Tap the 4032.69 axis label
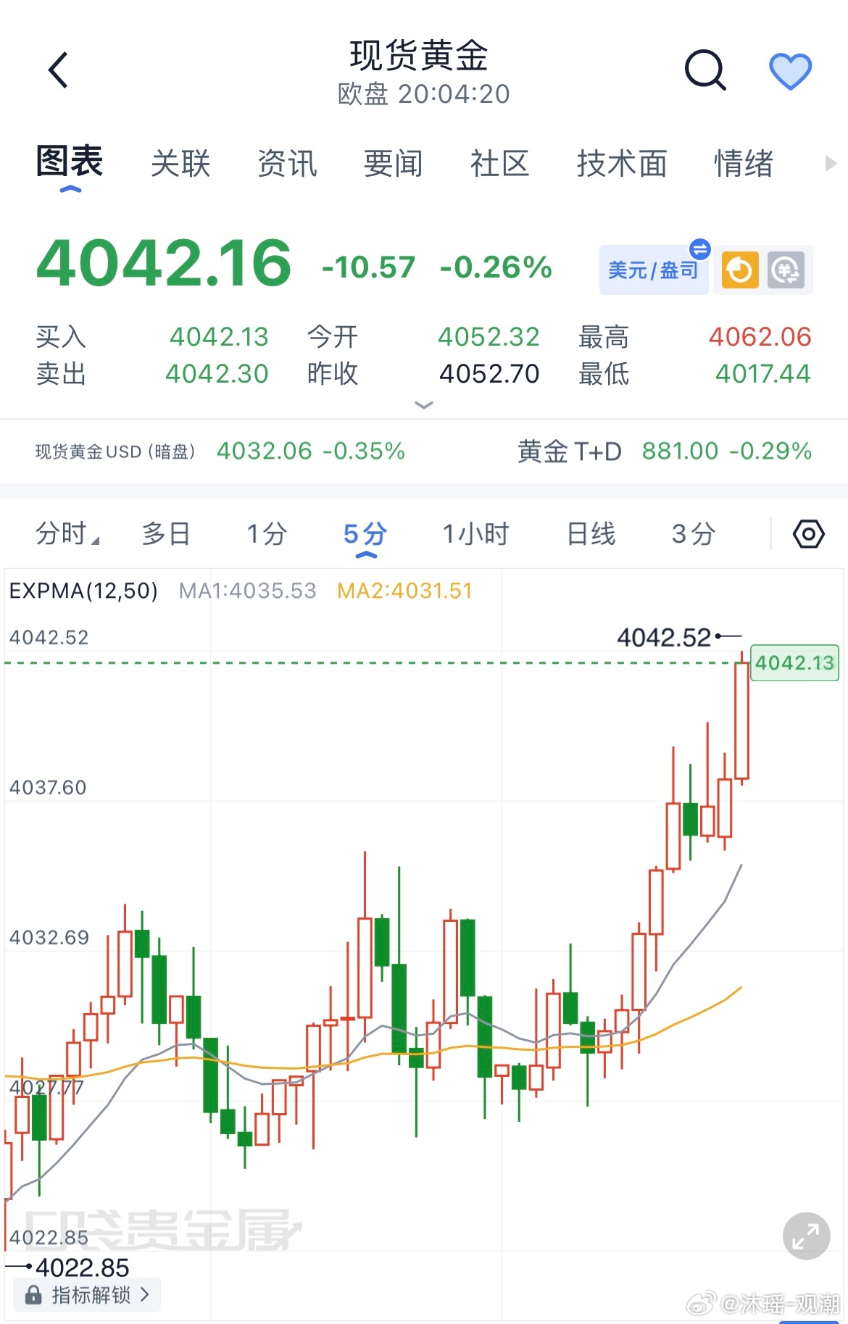 [x=49, y=937]
